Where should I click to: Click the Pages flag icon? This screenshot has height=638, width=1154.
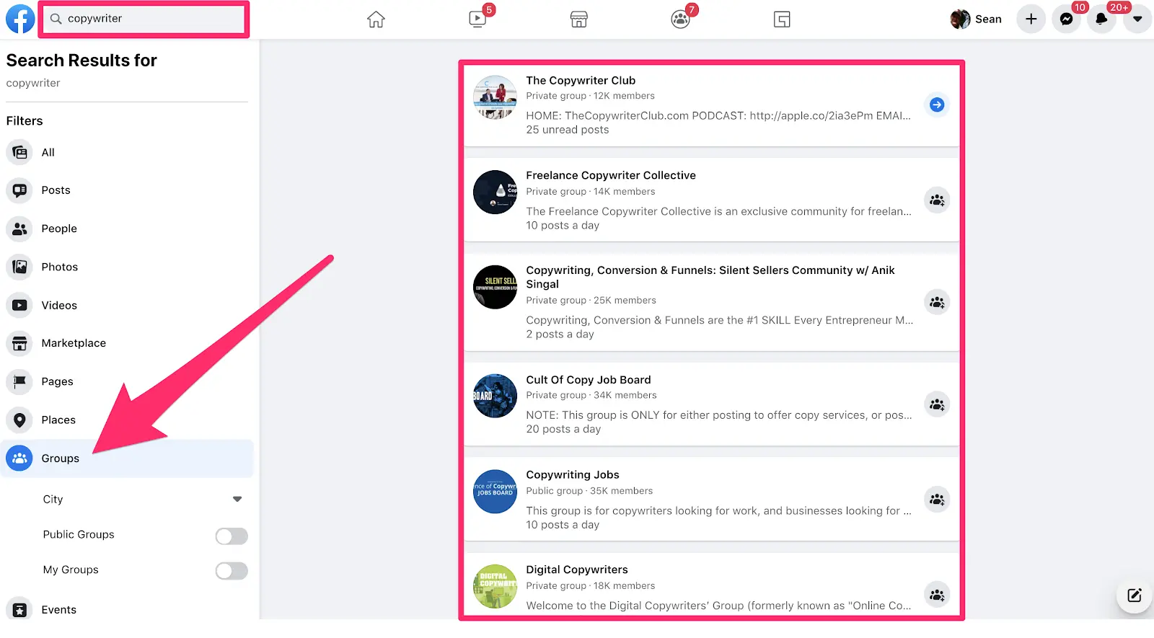click(19, 381)
